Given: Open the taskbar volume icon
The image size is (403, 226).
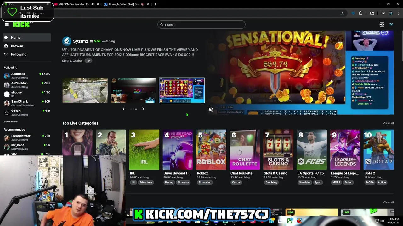Looking at the screenshot, I should 382,221.
